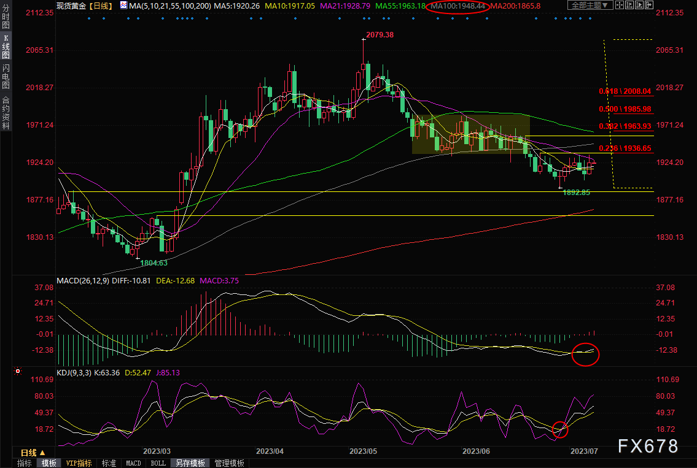
Task: Click the D:52.47 value
Action: point(138,372)
